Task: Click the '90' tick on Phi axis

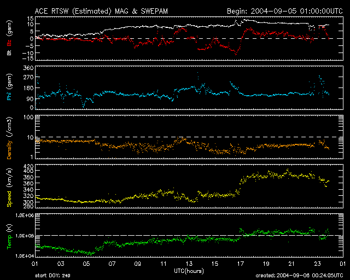Action: click(30, 99)
